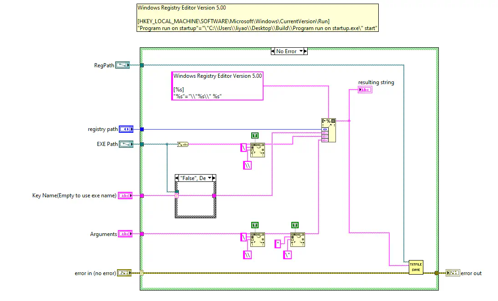The height and width of the screenshot is (301, 498).
Task: Open the "False", De case dropdown arrow
Action: click(x=209, y=178)
